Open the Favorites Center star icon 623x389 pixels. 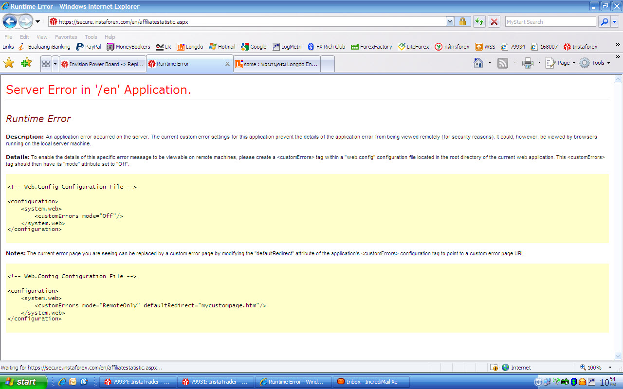pos(9,63)
